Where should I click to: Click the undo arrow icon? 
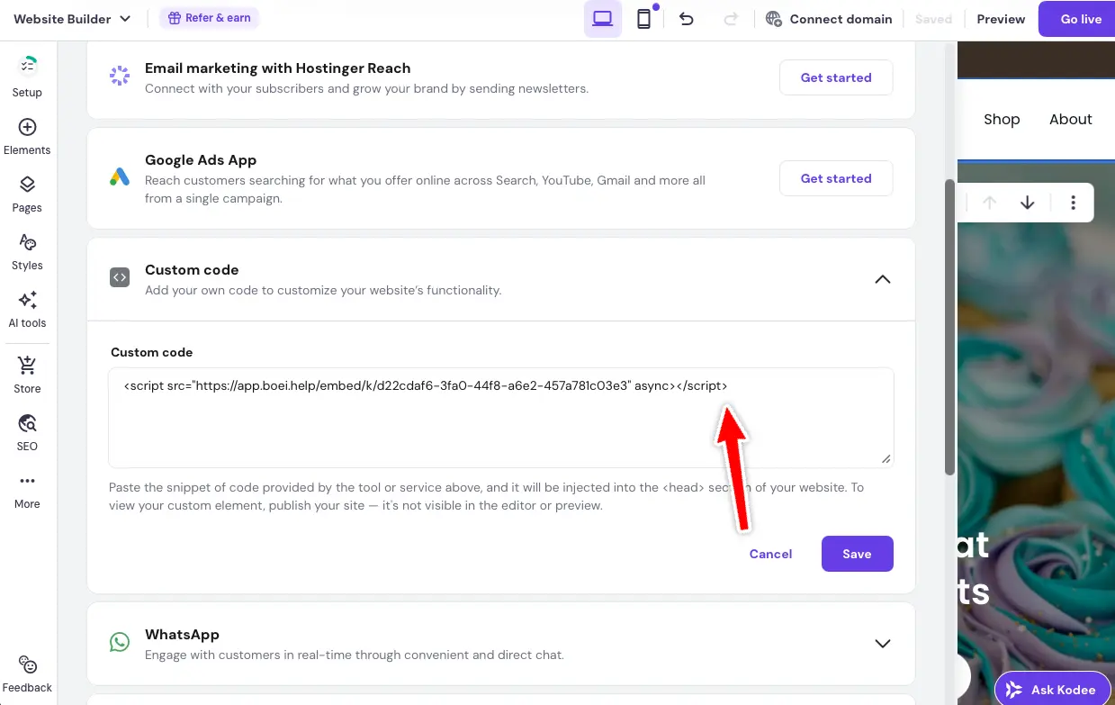pyautogui.click(x=687, y=18)
